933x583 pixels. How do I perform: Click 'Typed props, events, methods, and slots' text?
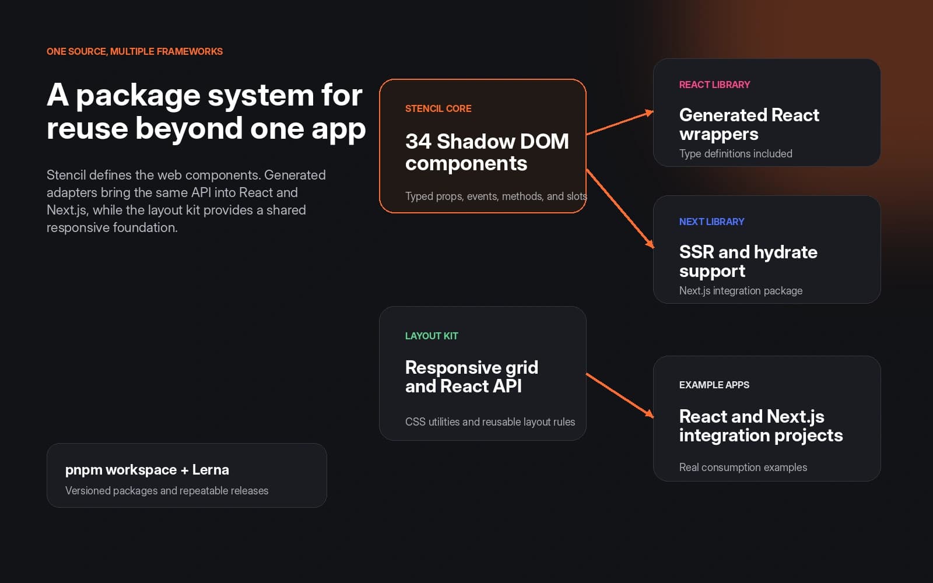(496, 196)
